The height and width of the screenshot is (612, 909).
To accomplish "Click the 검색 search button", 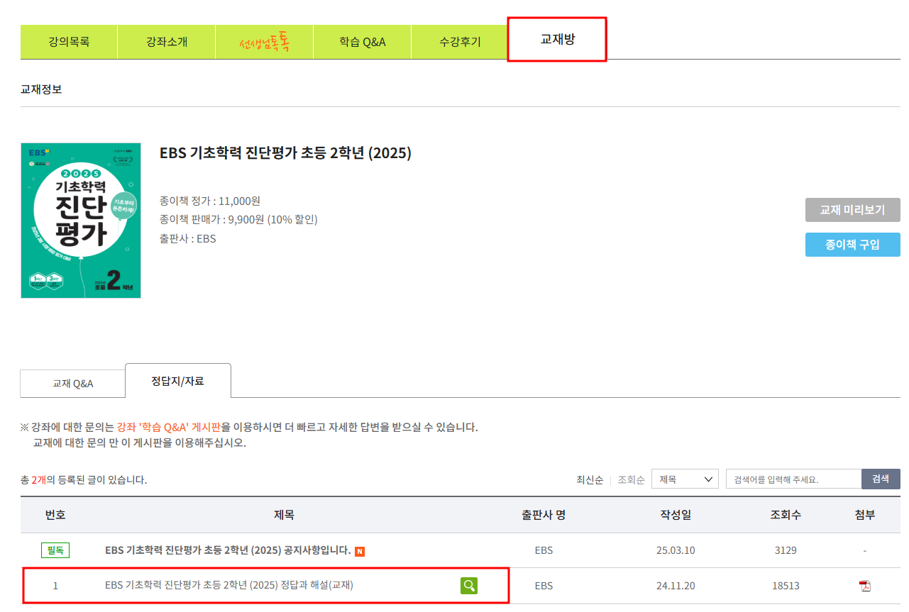I will (x=881, y=479).
